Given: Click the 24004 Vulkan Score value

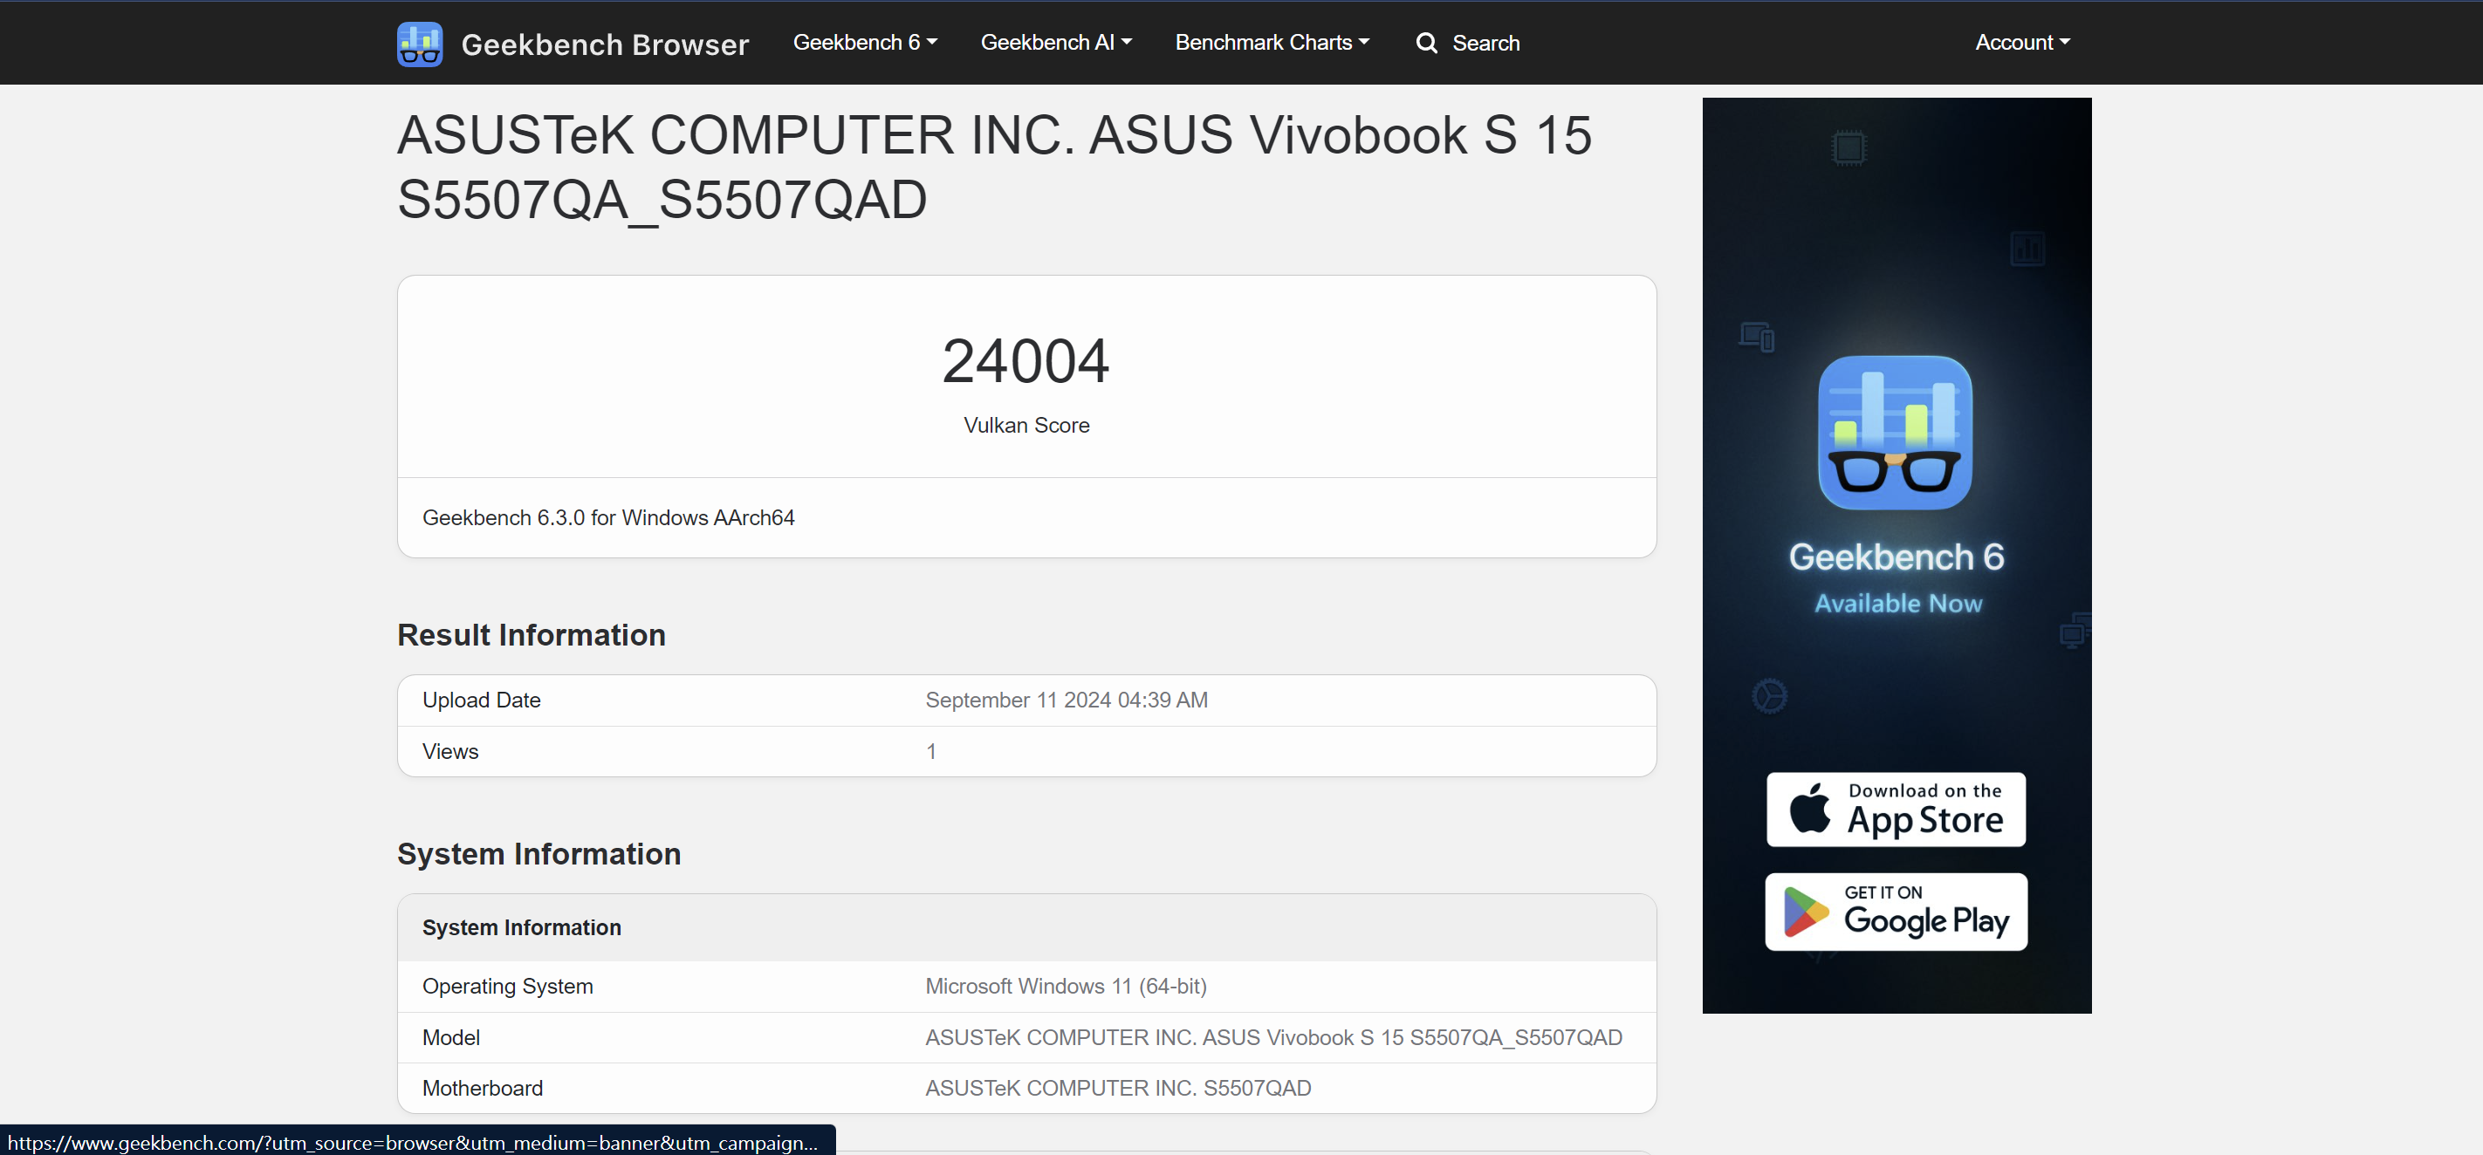Looking at the screenshot, I should (1025, 361).
